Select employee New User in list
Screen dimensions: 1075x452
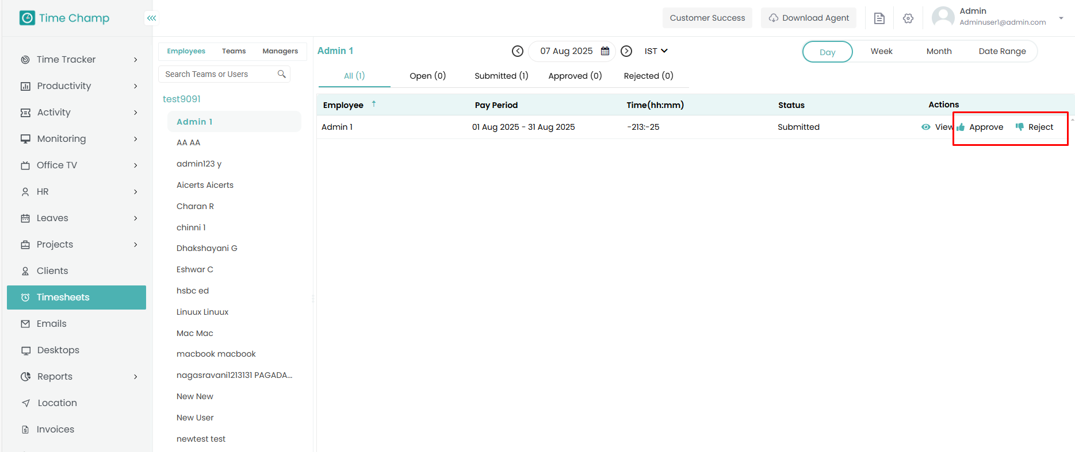coord(195,418)
